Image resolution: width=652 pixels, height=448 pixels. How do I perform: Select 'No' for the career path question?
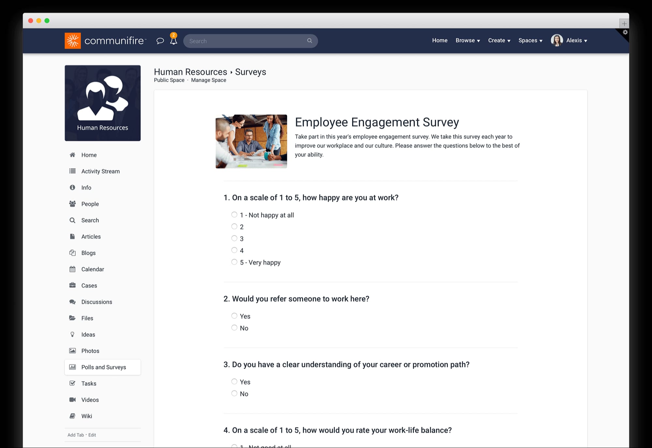click(x=234, y=393)
